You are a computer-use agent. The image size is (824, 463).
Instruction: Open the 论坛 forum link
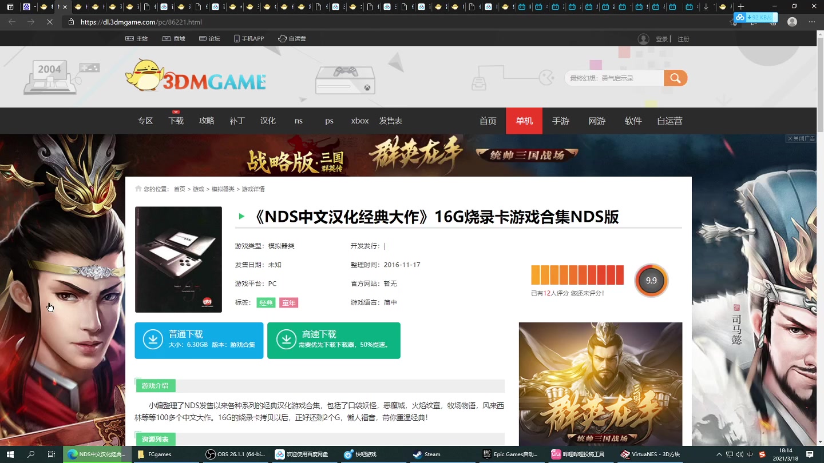[209, 38]
